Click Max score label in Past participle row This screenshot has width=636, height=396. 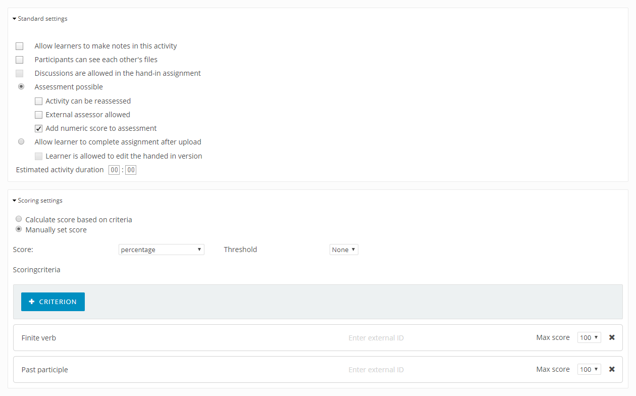[x=553, y=369]
